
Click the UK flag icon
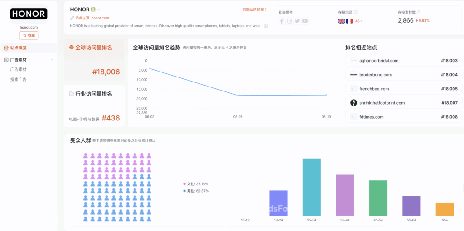click(x=342, y=21)
